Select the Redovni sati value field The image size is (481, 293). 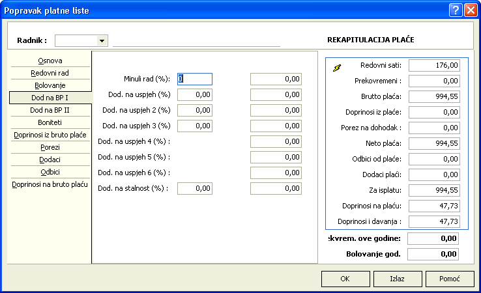[x=439, y=65]
